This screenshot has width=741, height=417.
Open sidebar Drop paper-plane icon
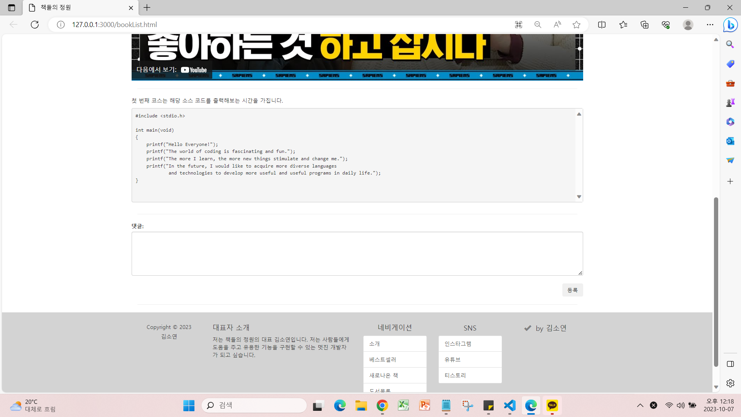[x=730, y=160]
